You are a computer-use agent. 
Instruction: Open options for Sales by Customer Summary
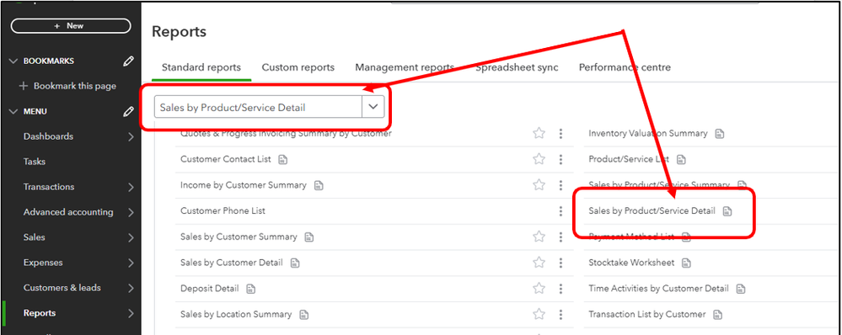tap(560, 237)
